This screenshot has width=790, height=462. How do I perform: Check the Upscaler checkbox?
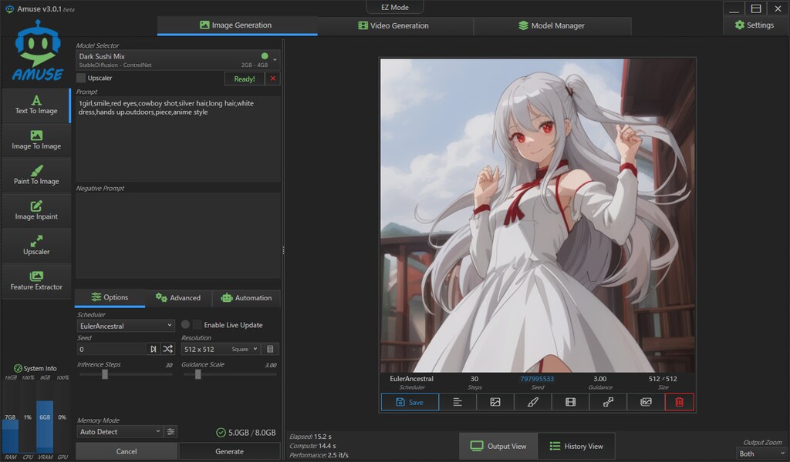80,78
